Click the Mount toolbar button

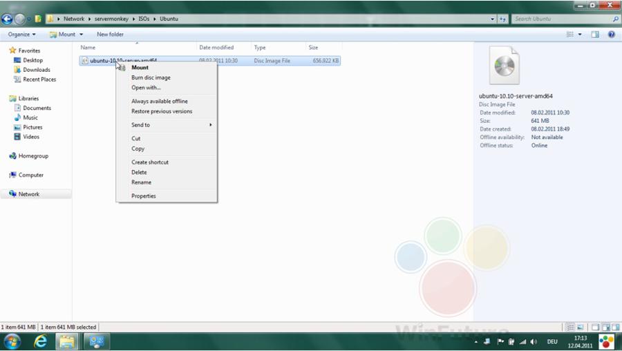tap(62, 35)
